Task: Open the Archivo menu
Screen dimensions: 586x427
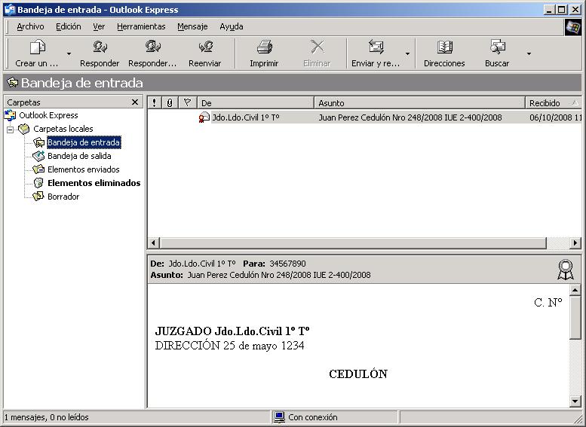Action: click(x=30, y=26)
